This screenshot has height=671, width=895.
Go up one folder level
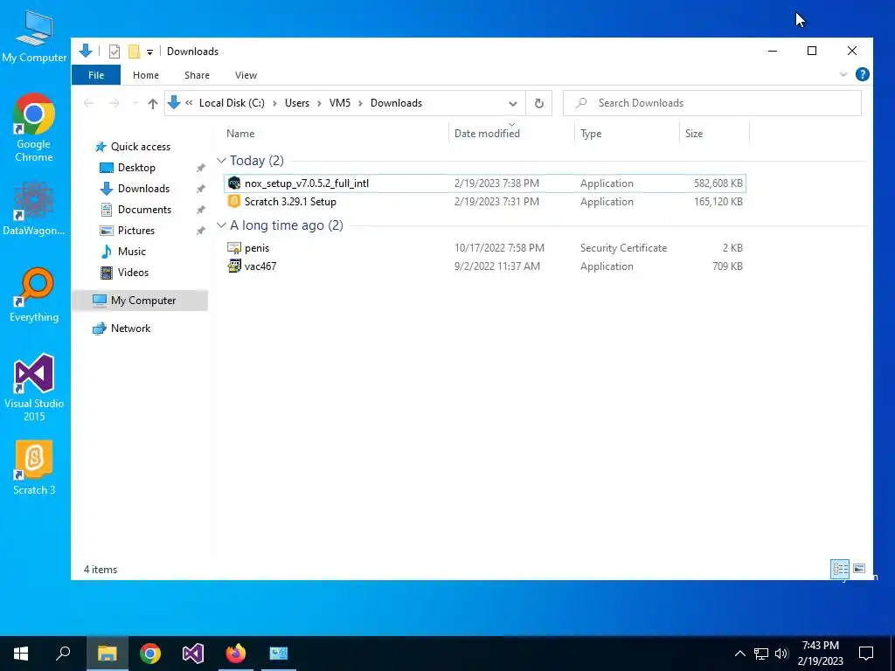[152, 103]
